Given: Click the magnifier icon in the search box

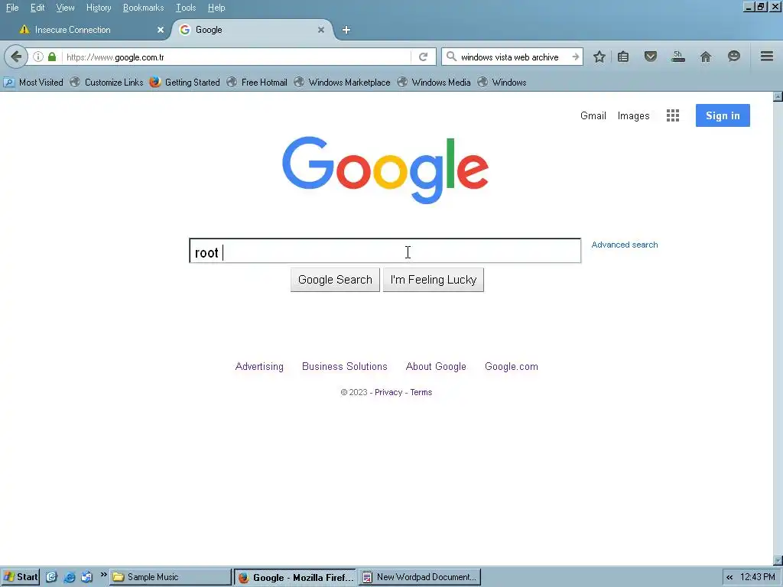Looking at the screenshot, I should [x=451, y=57].
